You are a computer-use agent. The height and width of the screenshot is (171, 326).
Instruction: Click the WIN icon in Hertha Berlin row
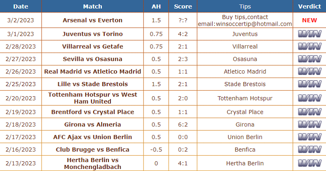tap(310, 163)
